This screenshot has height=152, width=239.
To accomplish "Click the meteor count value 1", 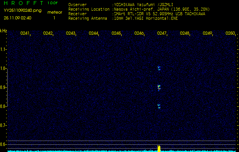I will tap(54, 18).
